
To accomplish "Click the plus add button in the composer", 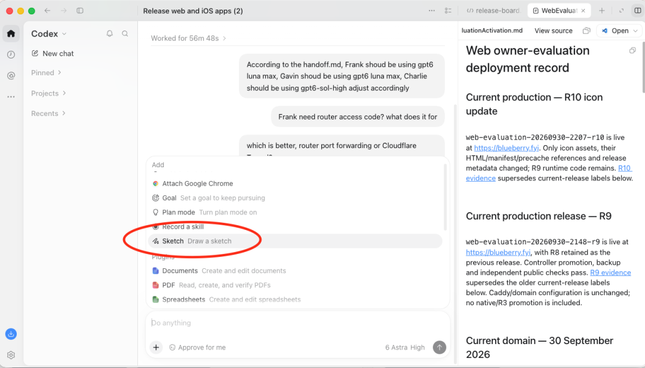I will (156, 348).
